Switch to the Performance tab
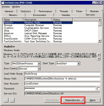 point(45,11)
